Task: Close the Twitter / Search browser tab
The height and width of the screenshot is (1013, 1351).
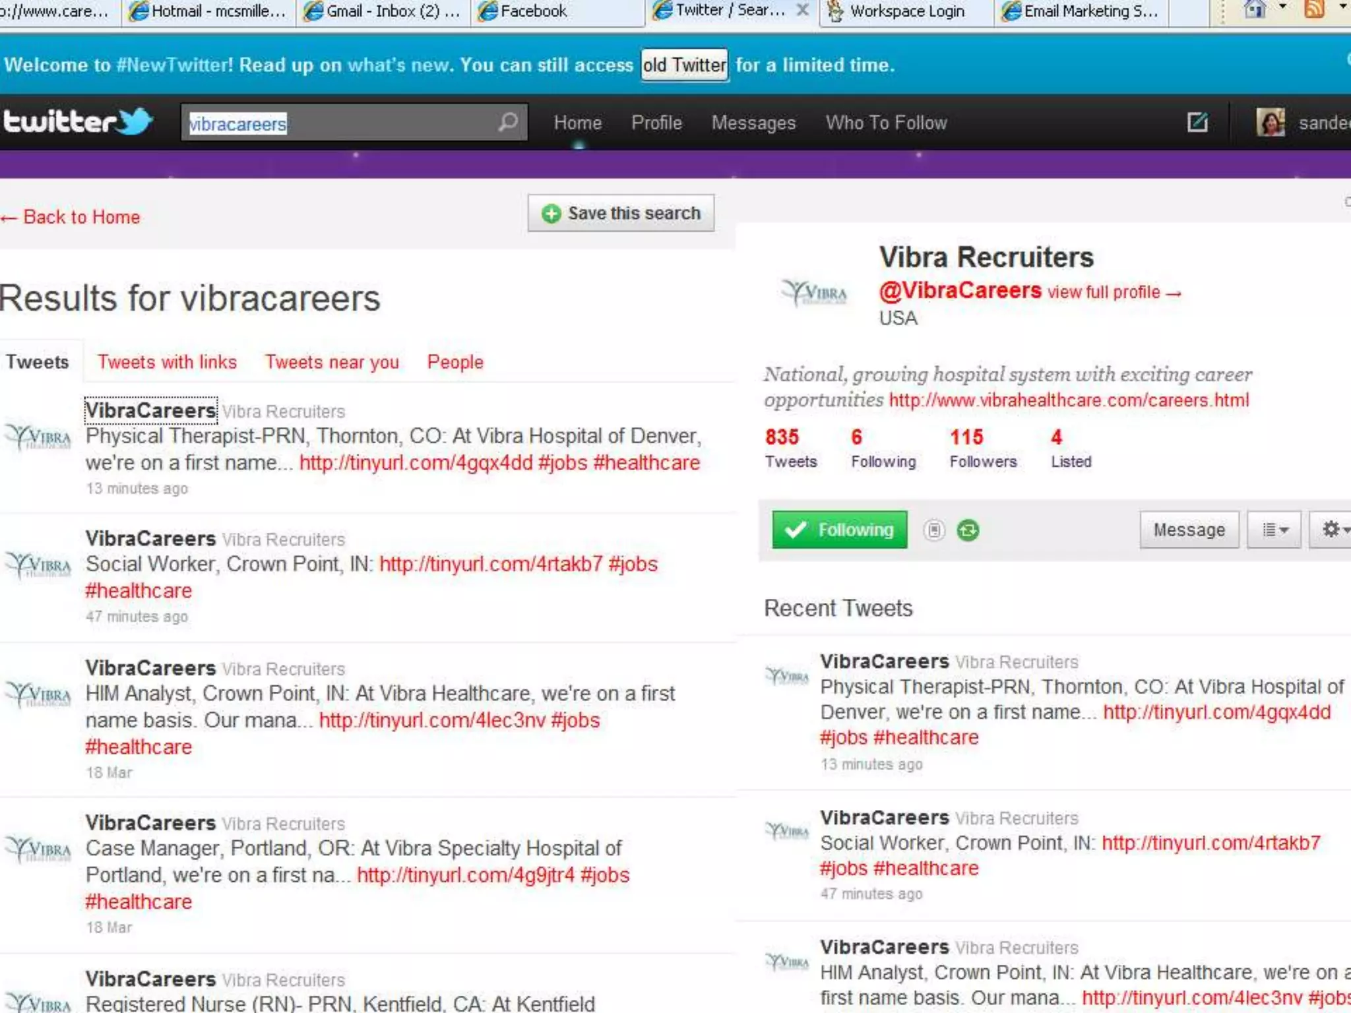Action: pos(802,10)
